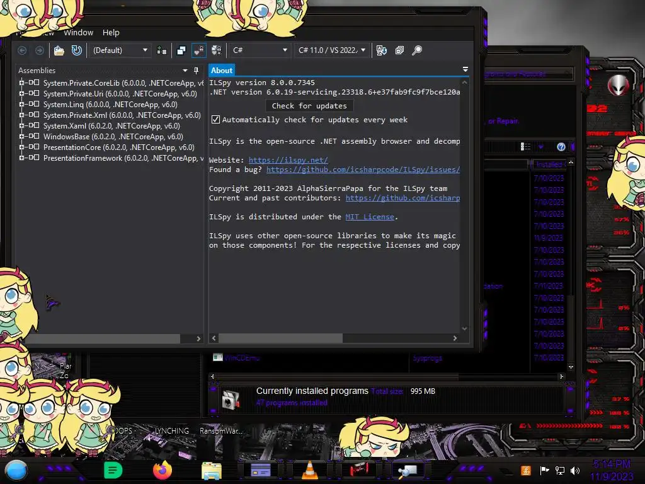This screenshot has width=645, height=484.
Task: Click Assemblies panel horizontal scrollbar thumb
Action: pos(103,338)
